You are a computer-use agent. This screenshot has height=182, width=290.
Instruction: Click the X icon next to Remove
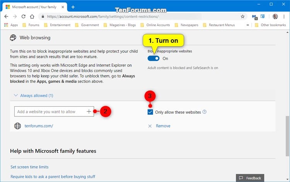[x=150, y=126]
